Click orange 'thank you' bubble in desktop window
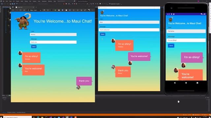Viewport: 211px width, 118px height. point(123,72)
